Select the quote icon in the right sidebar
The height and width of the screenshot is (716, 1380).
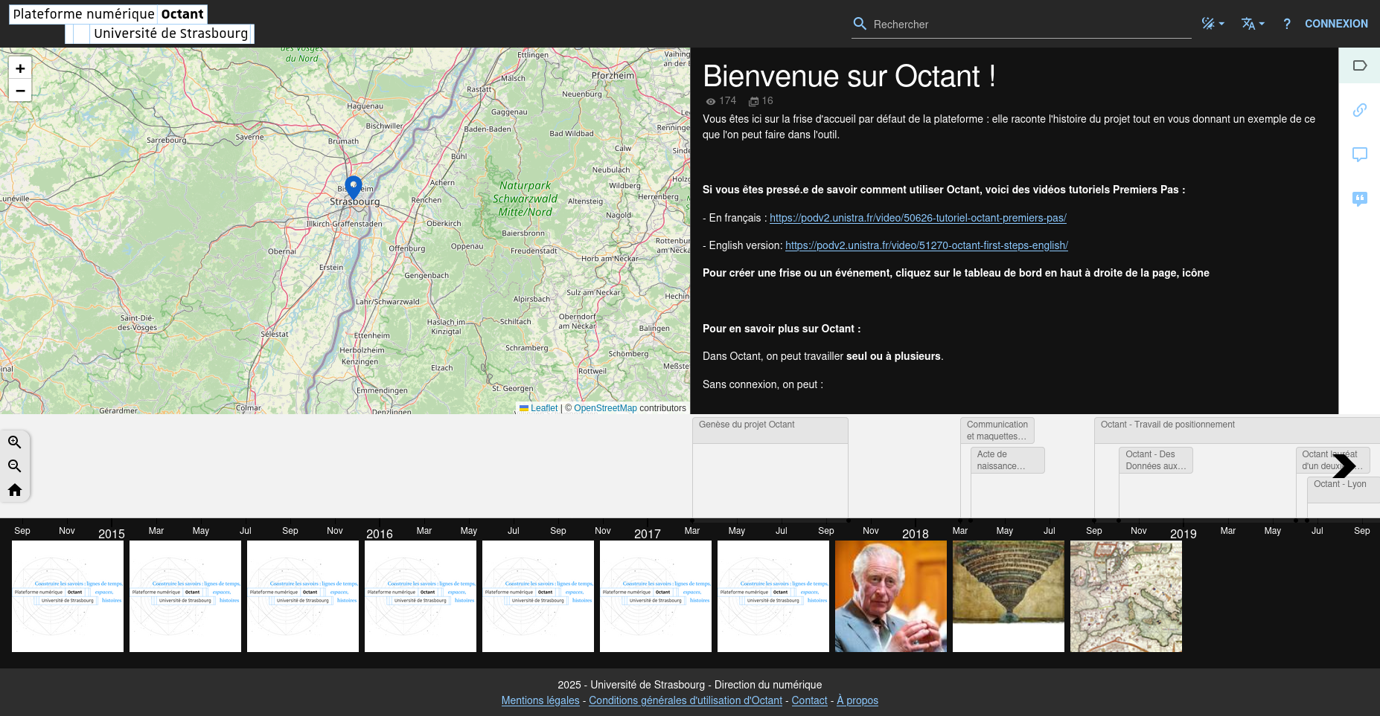pos(1360,199)
